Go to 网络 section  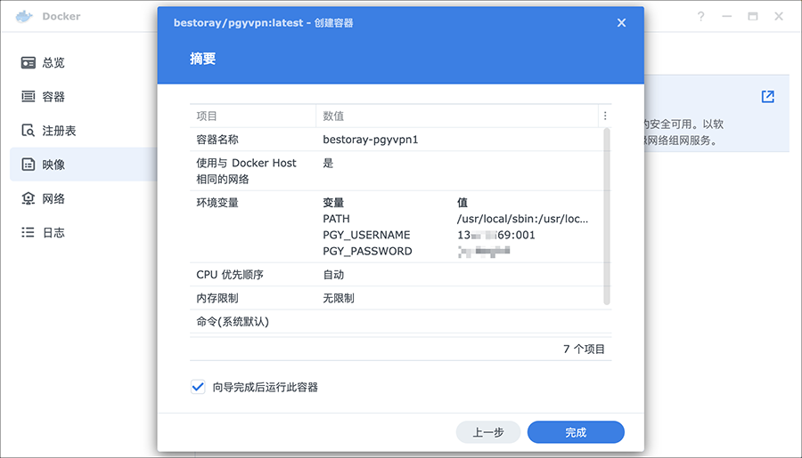(x=53, y=198)
